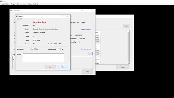Click the date value 3/30/2024
This screenshot has height=98, width=174.
pyautogui.click(x=36, y=40)
